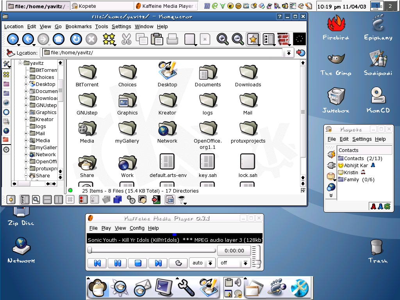The height and width of the screenshot is (300, 400).
Task: Expand the Choices tree node
Action: pos(26,77)
